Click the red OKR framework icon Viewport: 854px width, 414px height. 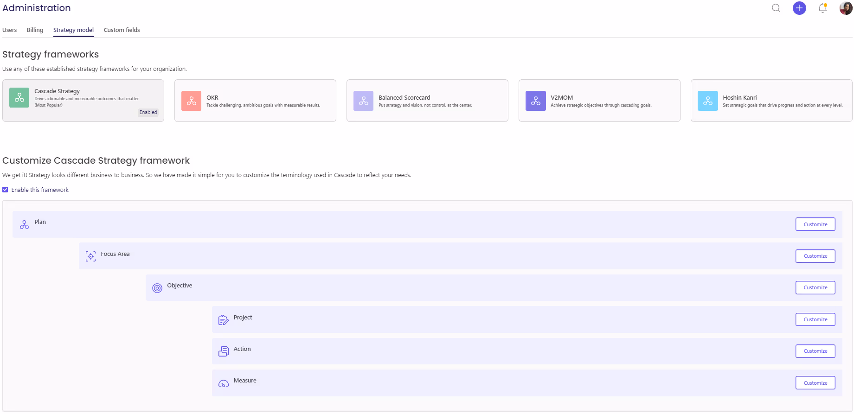[x=192, y=101]
